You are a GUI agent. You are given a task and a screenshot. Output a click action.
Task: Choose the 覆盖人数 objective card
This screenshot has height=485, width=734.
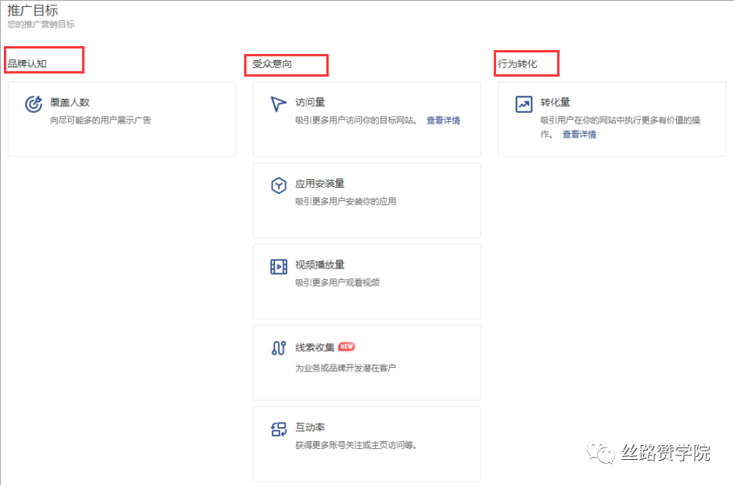pyautogui.click(x=121, y=119)
